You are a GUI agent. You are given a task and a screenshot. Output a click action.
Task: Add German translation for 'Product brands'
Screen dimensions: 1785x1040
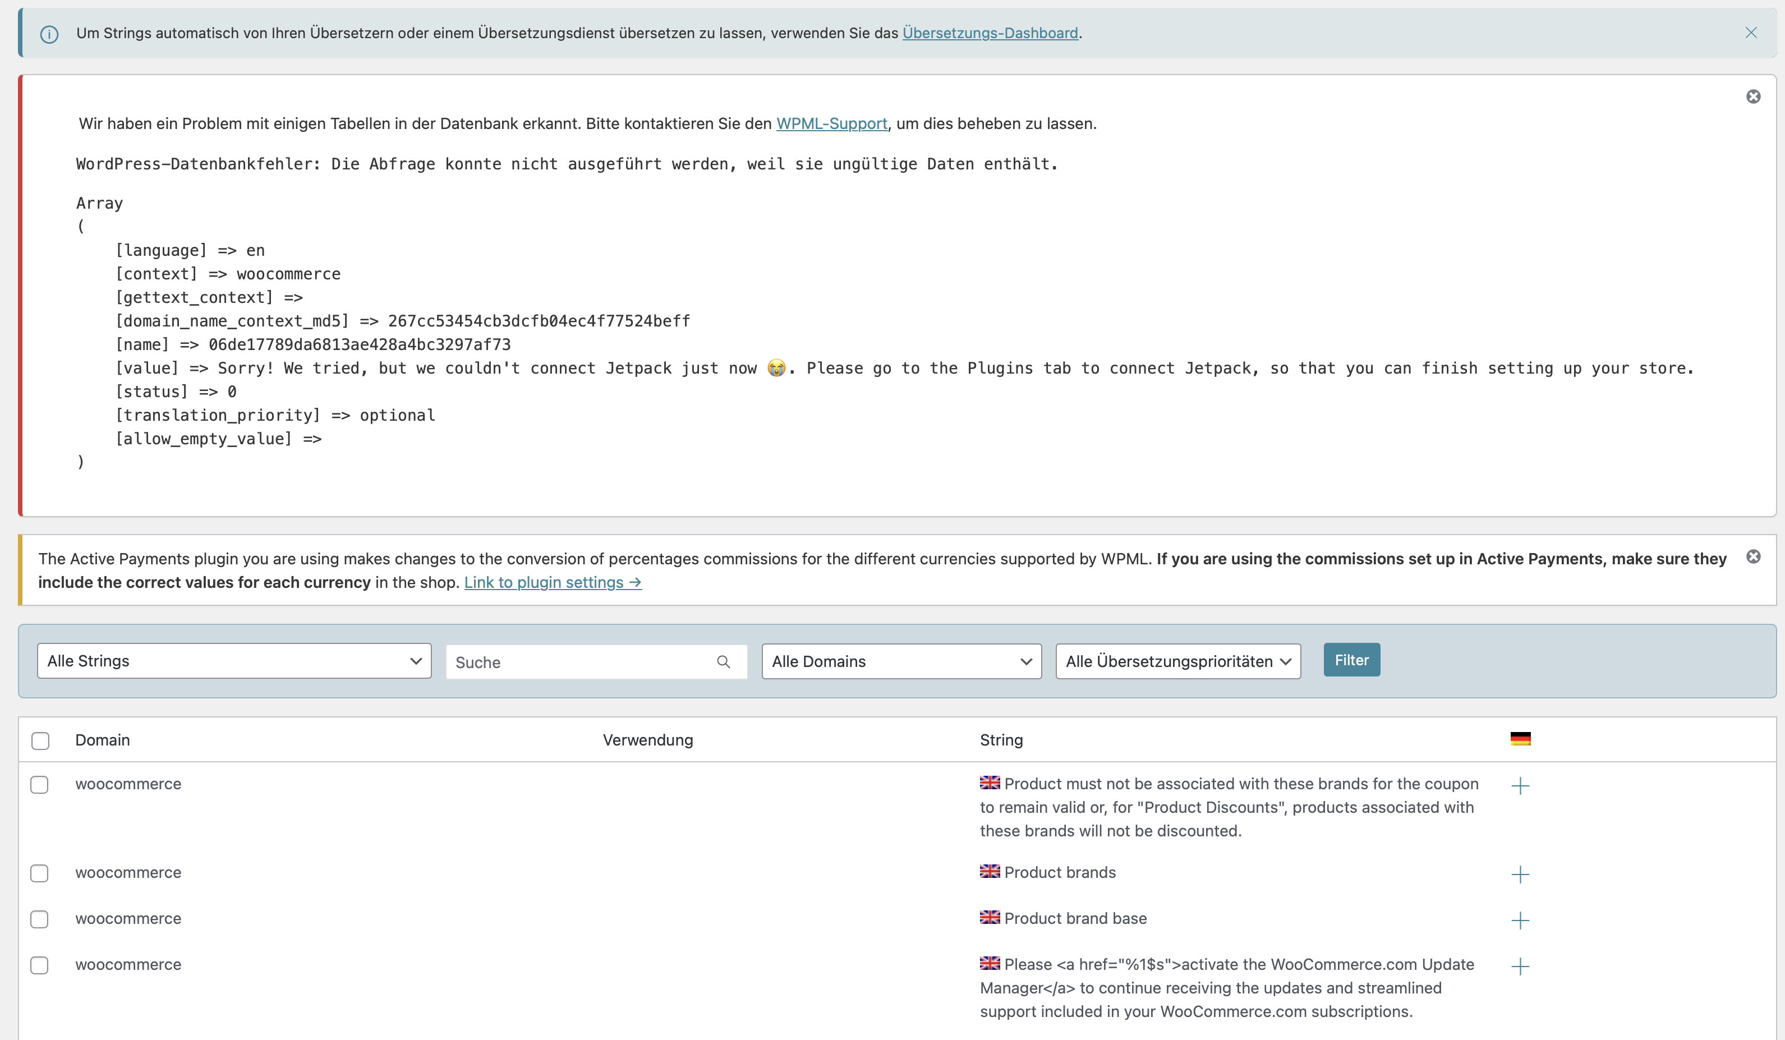1520,874
